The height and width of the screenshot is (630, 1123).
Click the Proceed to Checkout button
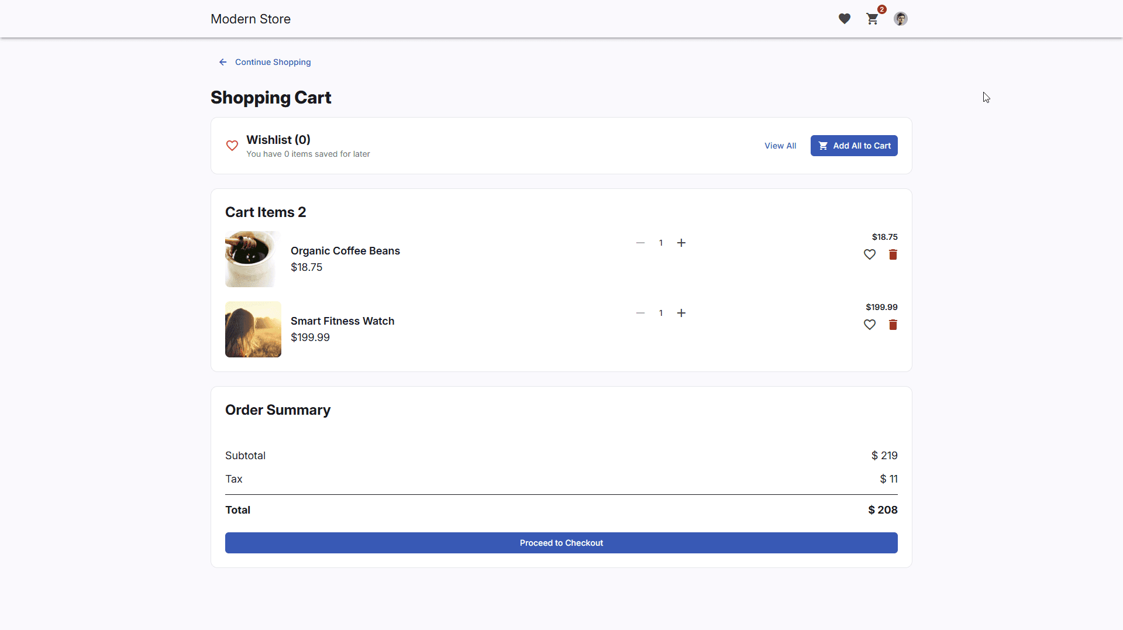click(561, 543)
